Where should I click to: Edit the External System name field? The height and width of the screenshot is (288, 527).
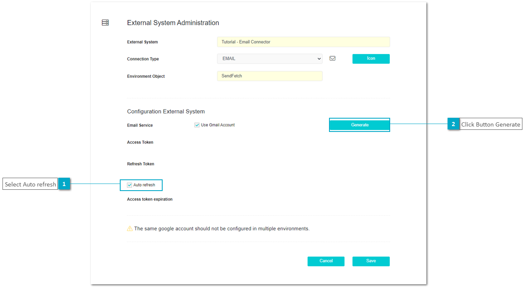point(304,42)
